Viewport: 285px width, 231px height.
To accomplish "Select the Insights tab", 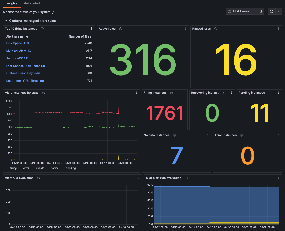I will tap(11, 3).
